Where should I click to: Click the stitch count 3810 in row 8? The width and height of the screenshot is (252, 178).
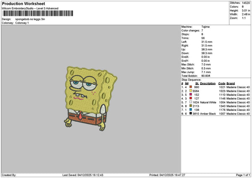click(196, 114)
